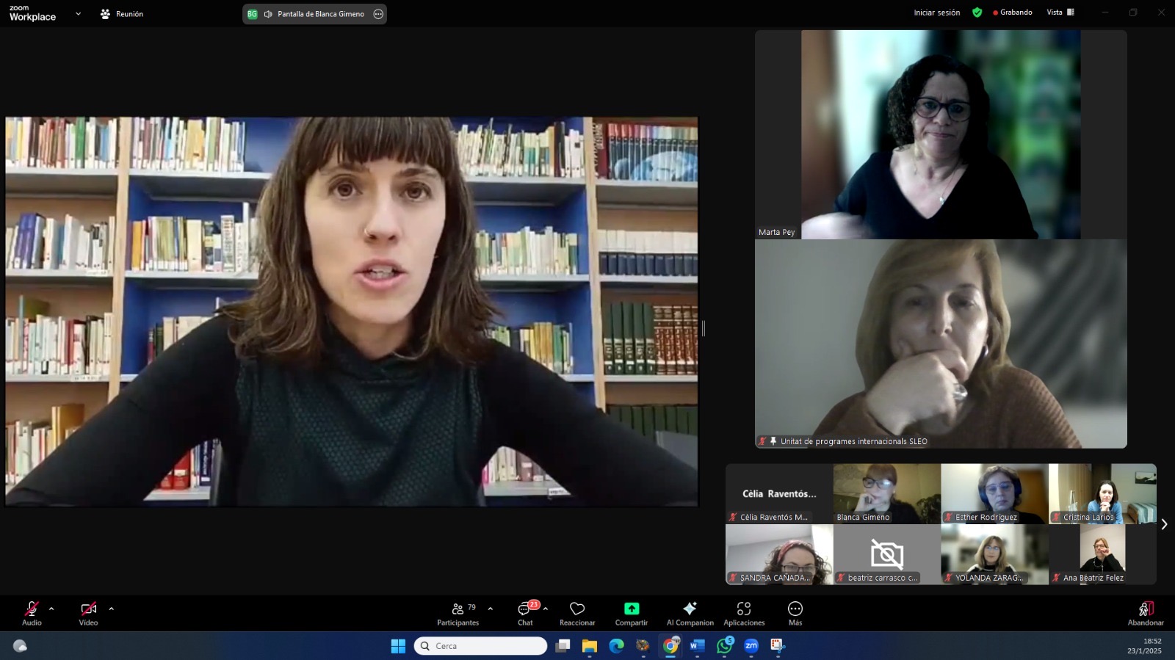Show next page of participant thumbnails
1175x660 pixels.
[1164, 524]
